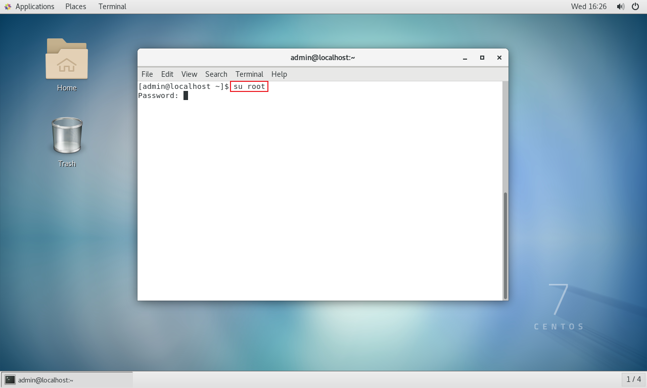The image size is (647, 388).
Task: Click the Applications menu logo icon
Action: pos(8,7)
